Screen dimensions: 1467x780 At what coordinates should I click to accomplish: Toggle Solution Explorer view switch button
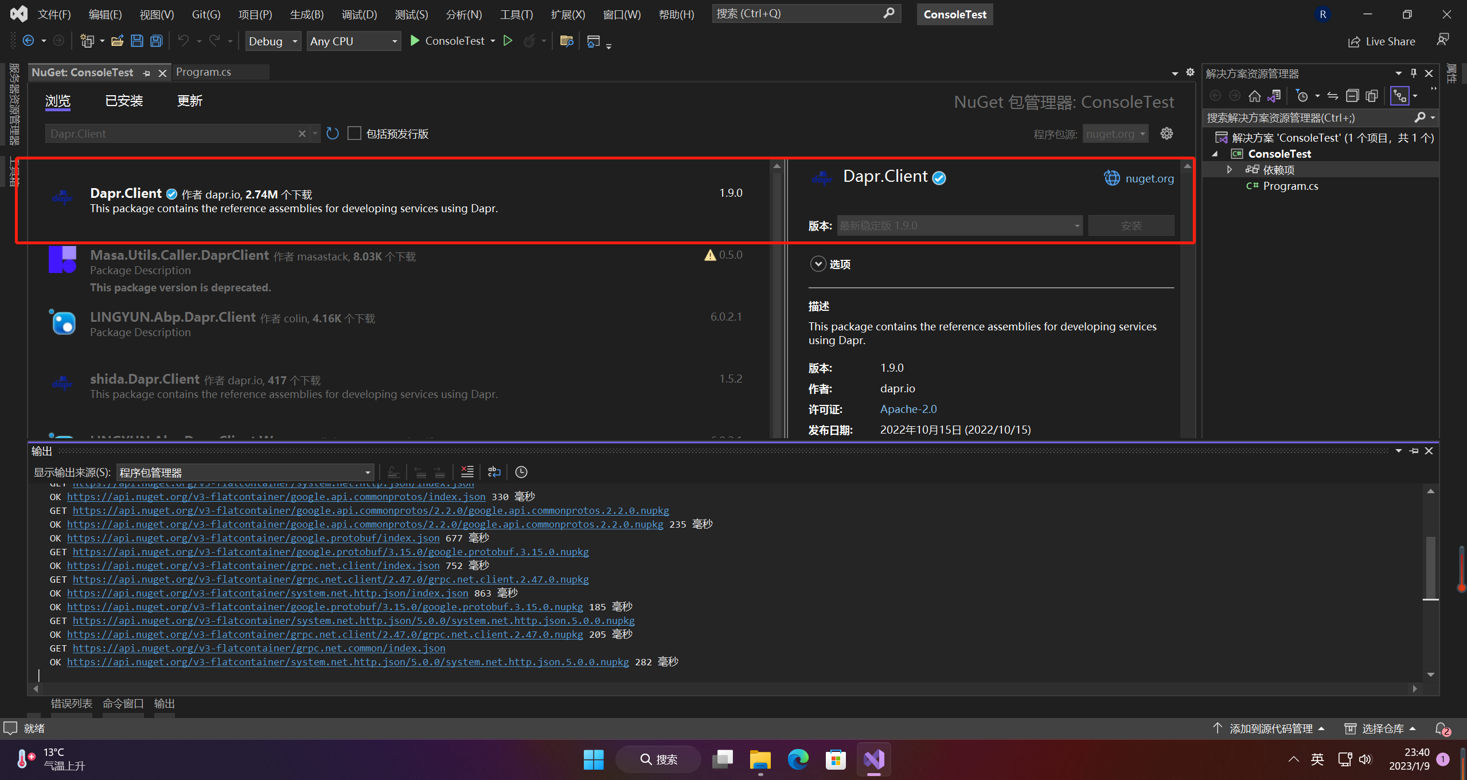(x=1400, y=96)
